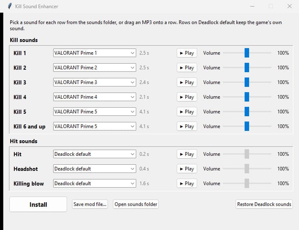Adjust the Kill 3 volume slider
299x230 pixels.
[247, 82]
